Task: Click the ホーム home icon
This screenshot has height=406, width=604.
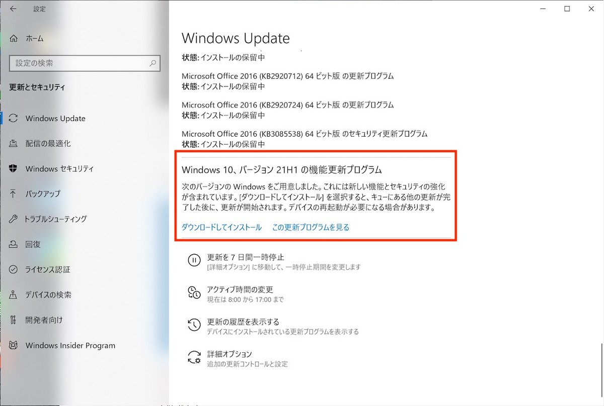Action: click(x=14, y=38)
